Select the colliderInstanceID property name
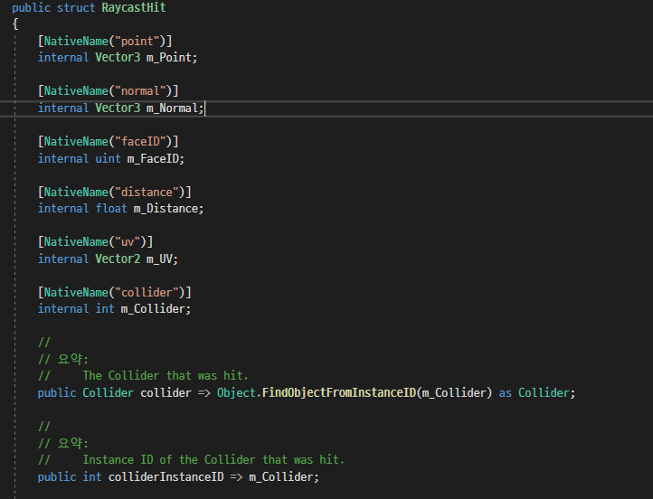The height and width of the screenshot is (499, 653). 166,477
